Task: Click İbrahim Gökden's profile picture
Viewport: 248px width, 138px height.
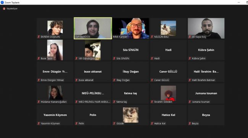Action: [x=168, y=93]
